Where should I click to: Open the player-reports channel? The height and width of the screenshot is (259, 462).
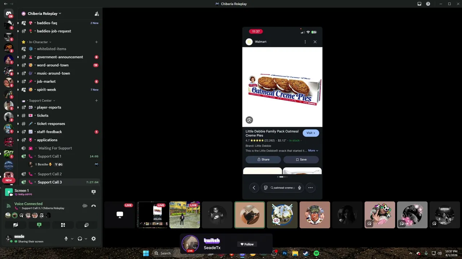pos(60,108)
